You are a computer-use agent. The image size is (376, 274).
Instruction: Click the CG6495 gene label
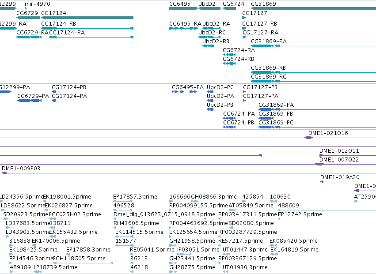coord(180,4)
